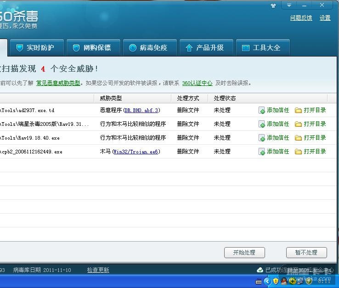
Task: Click the 检查更新 link
Action: coord(98,270)
